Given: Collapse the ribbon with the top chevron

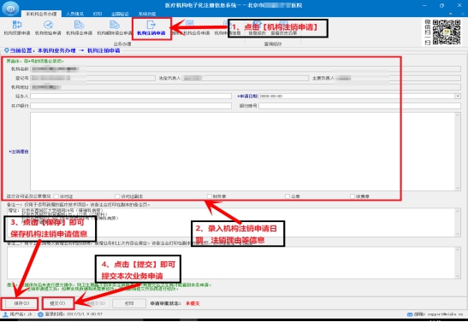Looking at the screenshot, I should coord(450,14).
